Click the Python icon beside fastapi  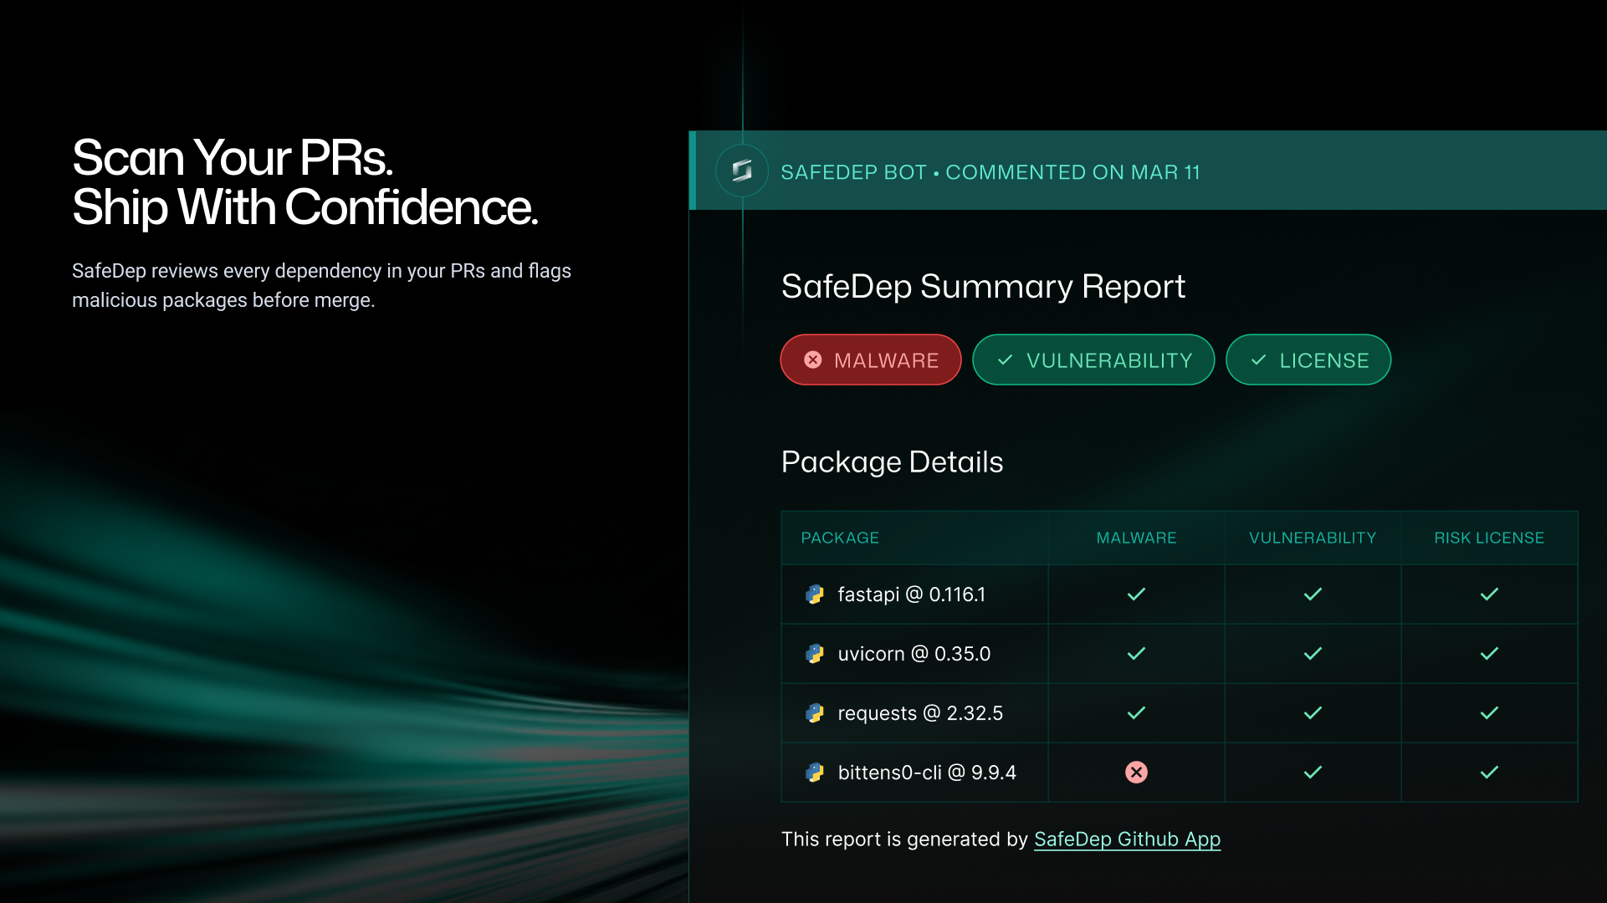point(814,594)
